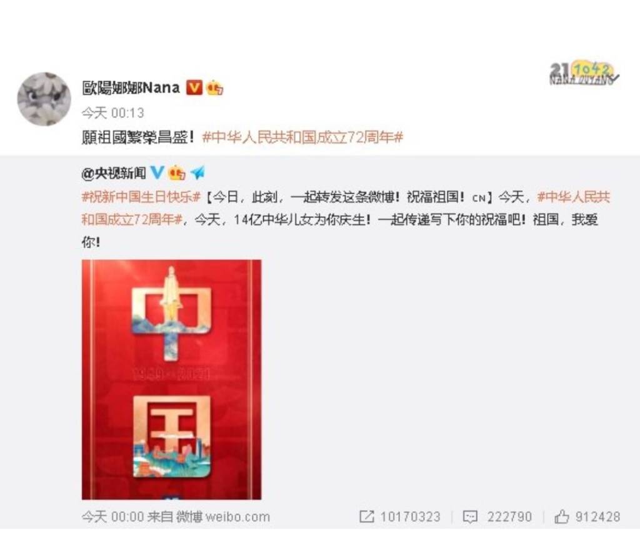The width and height of the screenshot is (640, 536).
Task: Click the repost count 10170323
Action: pos(411,517)
